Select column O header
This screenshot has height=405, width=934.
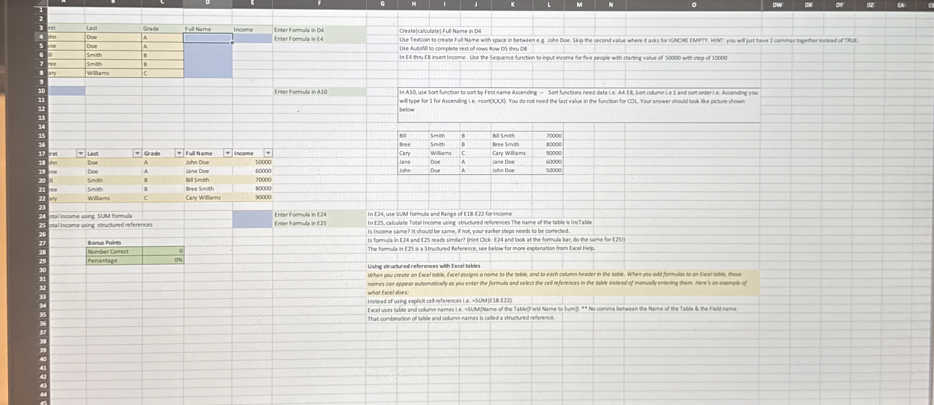click(693, 5)
